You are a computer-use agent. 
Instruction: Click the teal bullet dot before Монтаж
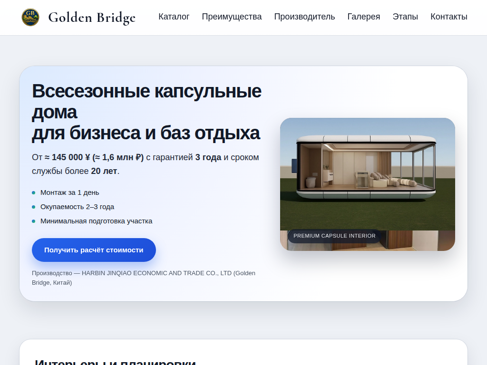33,193
